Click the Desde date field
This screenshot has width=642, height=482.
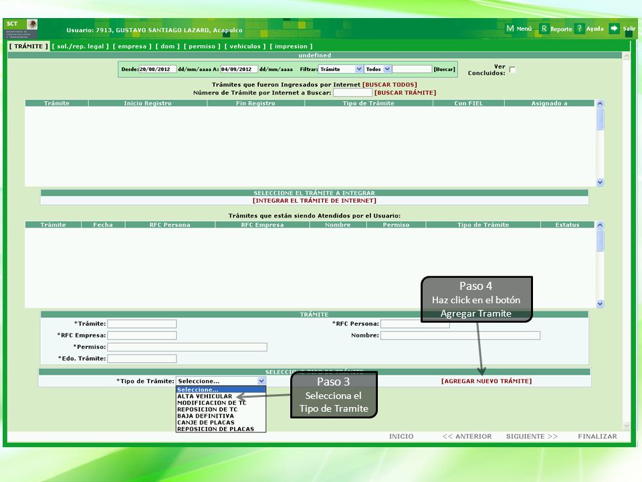click(158, 69)
